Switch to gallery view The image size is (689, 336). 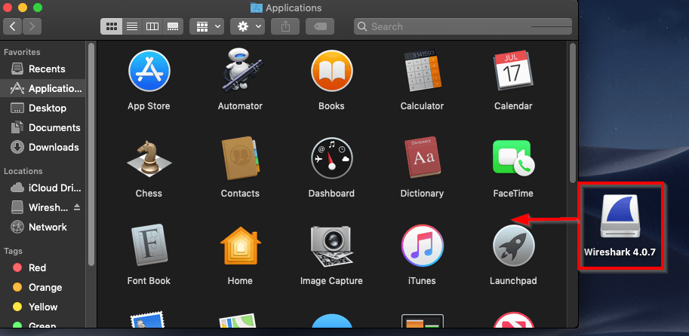[173, 27]
